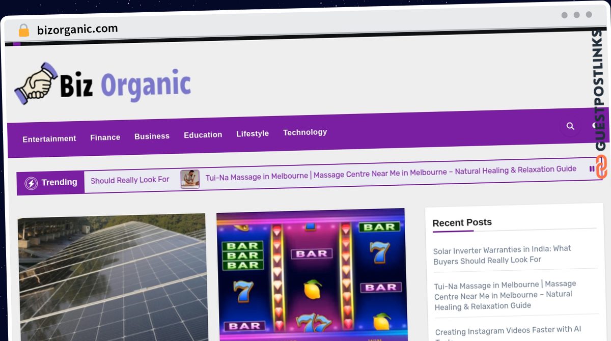Image resolution: width=611 pixels, height=341 pixels.
Task: Pause the trending news ticker
Action: coord(592,169)
